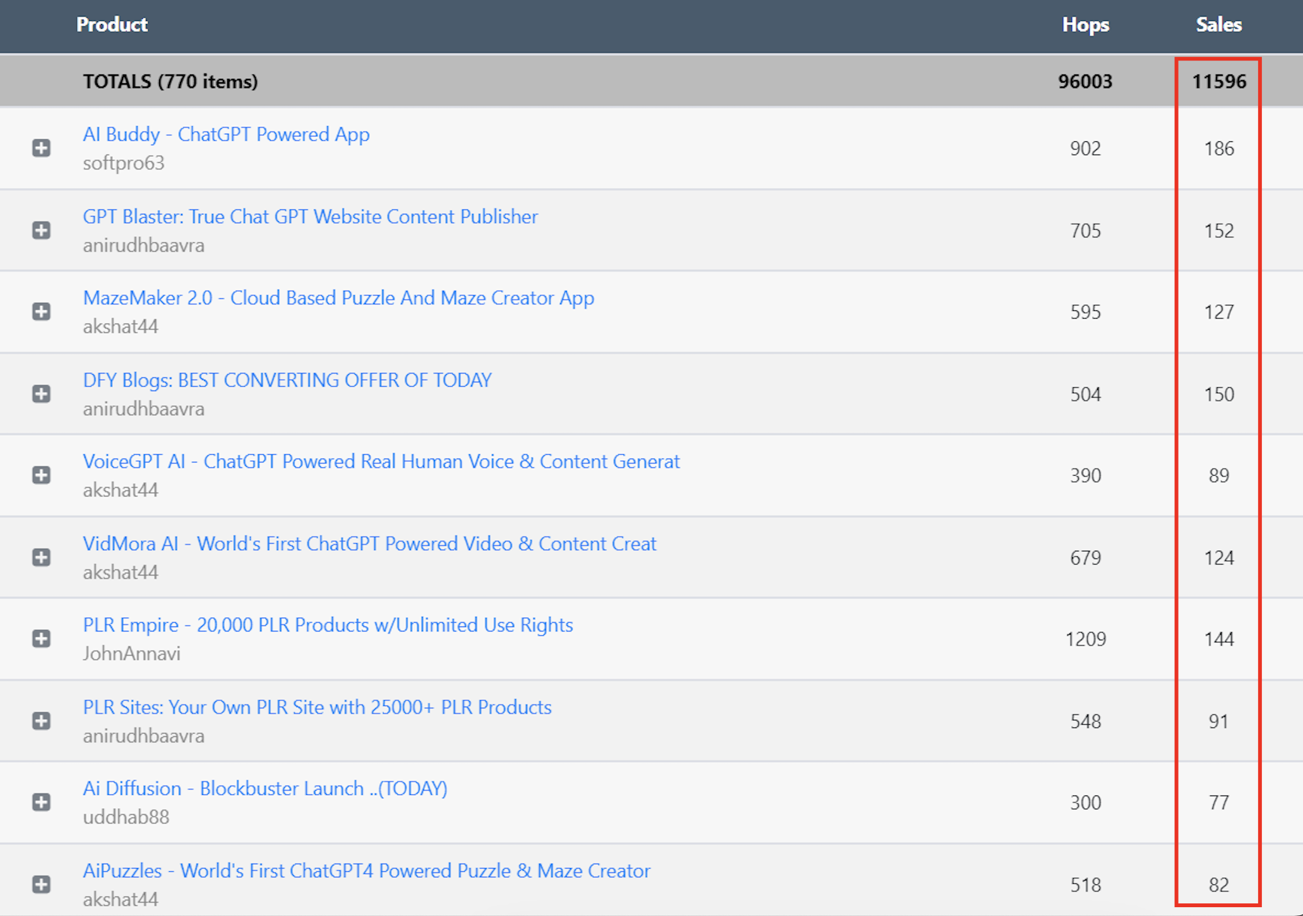Open MazeMaker 2.0 Cloud Based Puzzle link
Viewport: 1303px width, 916px height.
point(338,298)
